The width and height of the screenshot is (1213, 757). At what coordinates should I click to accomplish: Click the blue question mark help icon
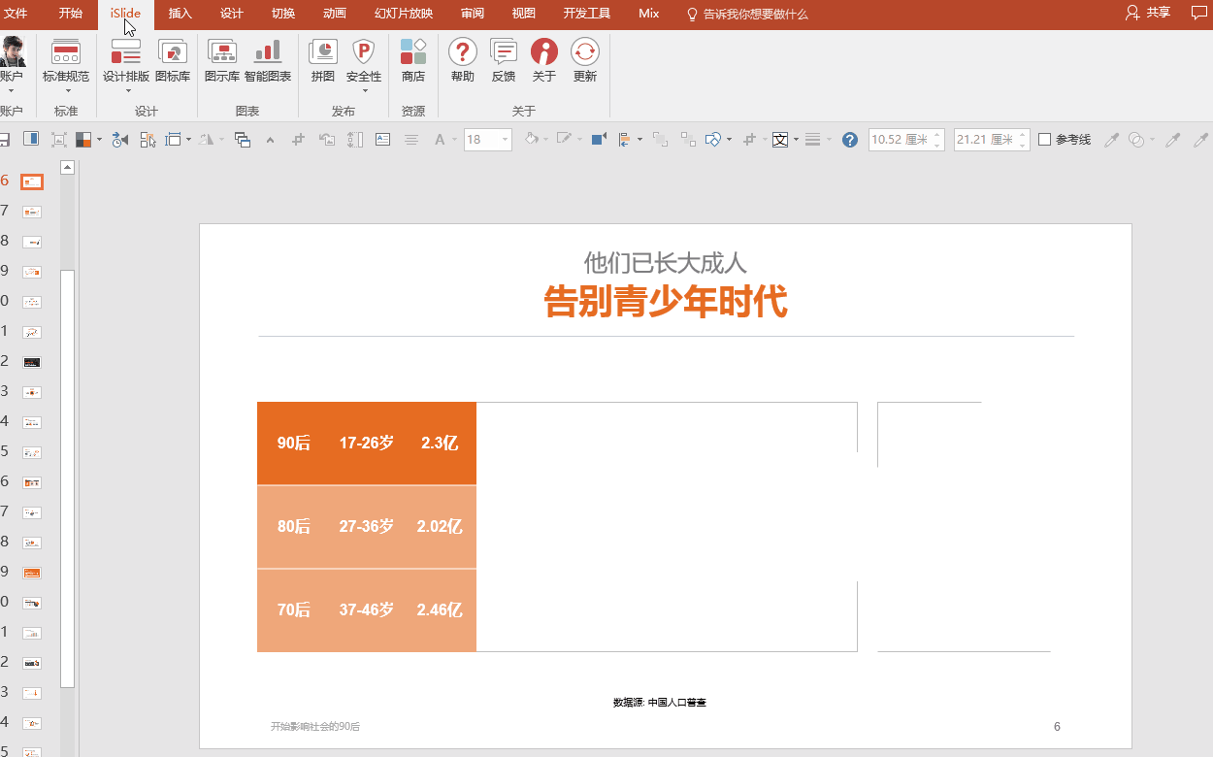pos(850,140)
